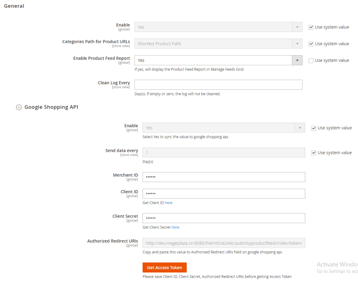Open the Get Client Secret here link

pos(175,227)
